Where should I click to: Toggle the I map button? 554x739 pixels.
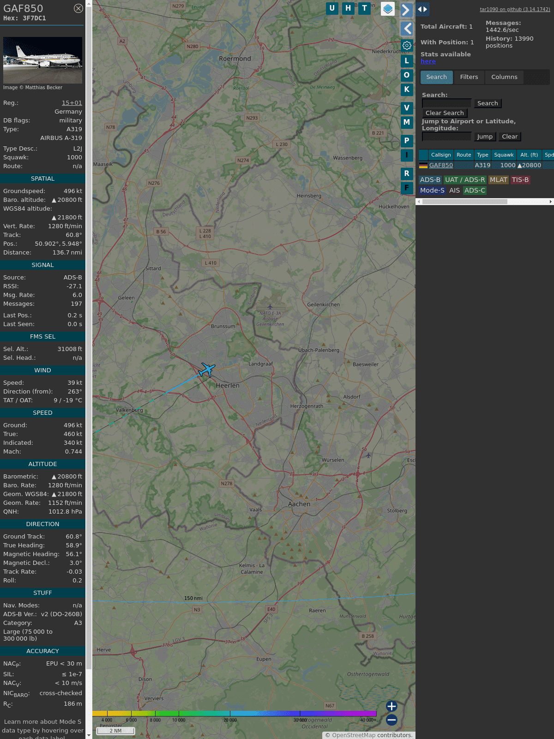coord(407,155)
